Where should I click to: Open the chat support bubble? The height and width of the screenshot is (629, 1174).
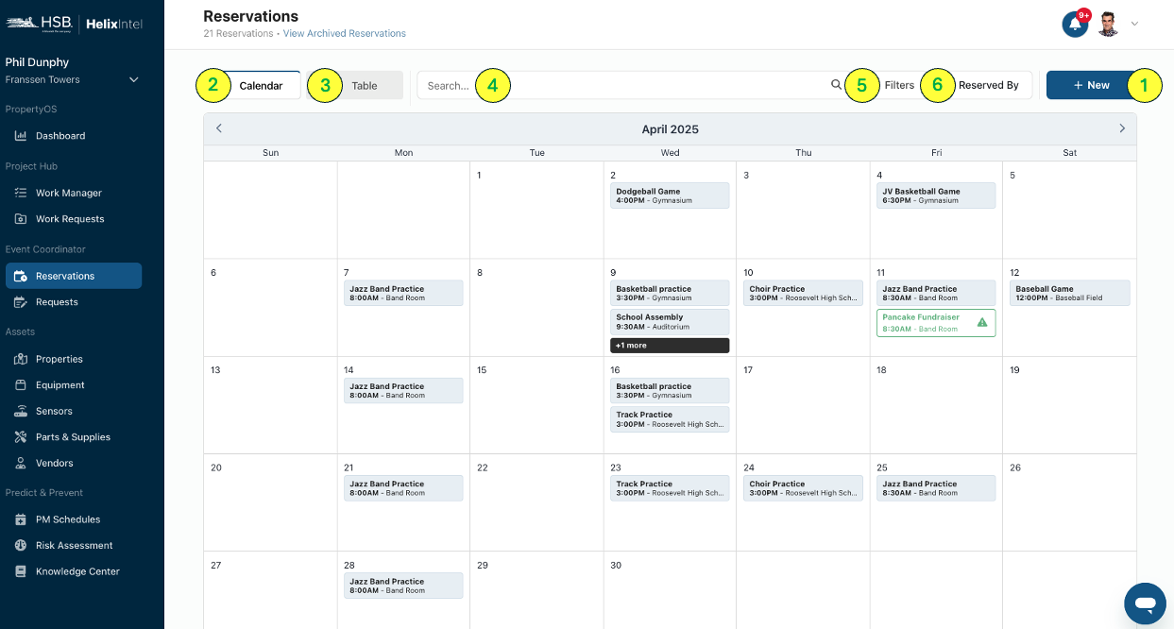pyautogui.click(x=1145, y=603)
